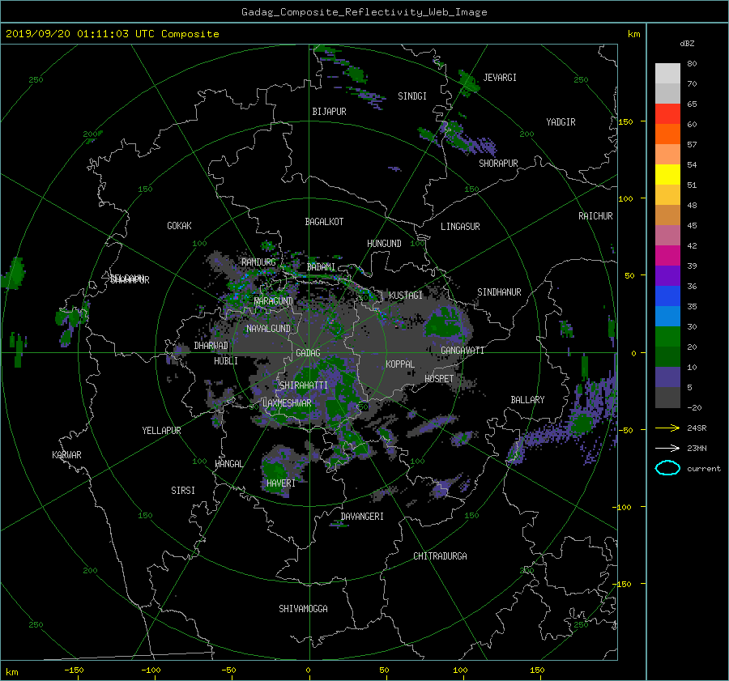
Task: Click the YELLAPUR city label
Action: pyautogui.click(x=161, y=431)
